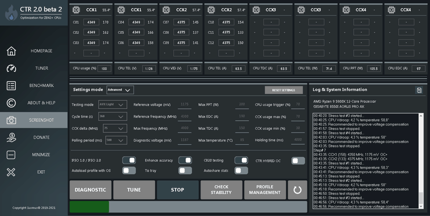Toggle the IFSO 1.0 / IFSO 2.0 switch
The width and height of the screenshot is (430, 216).
(129, 160)
